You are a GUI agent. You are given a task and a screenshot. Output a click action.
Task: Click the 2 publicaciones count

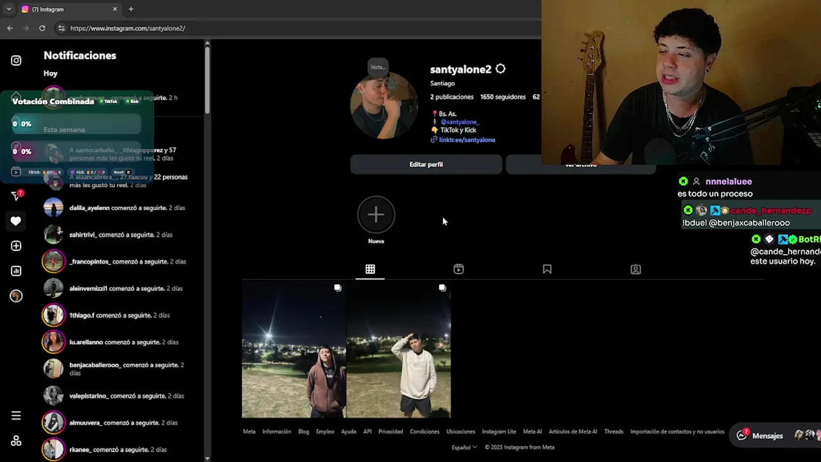(x=452, y=97)
